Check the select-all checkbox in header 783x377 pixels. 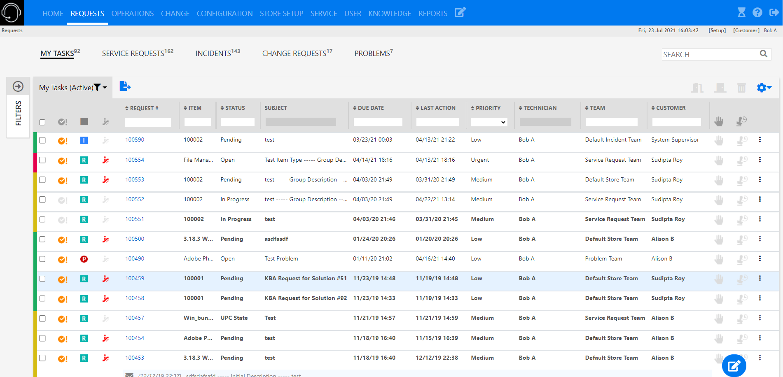[x=42, y=122]
